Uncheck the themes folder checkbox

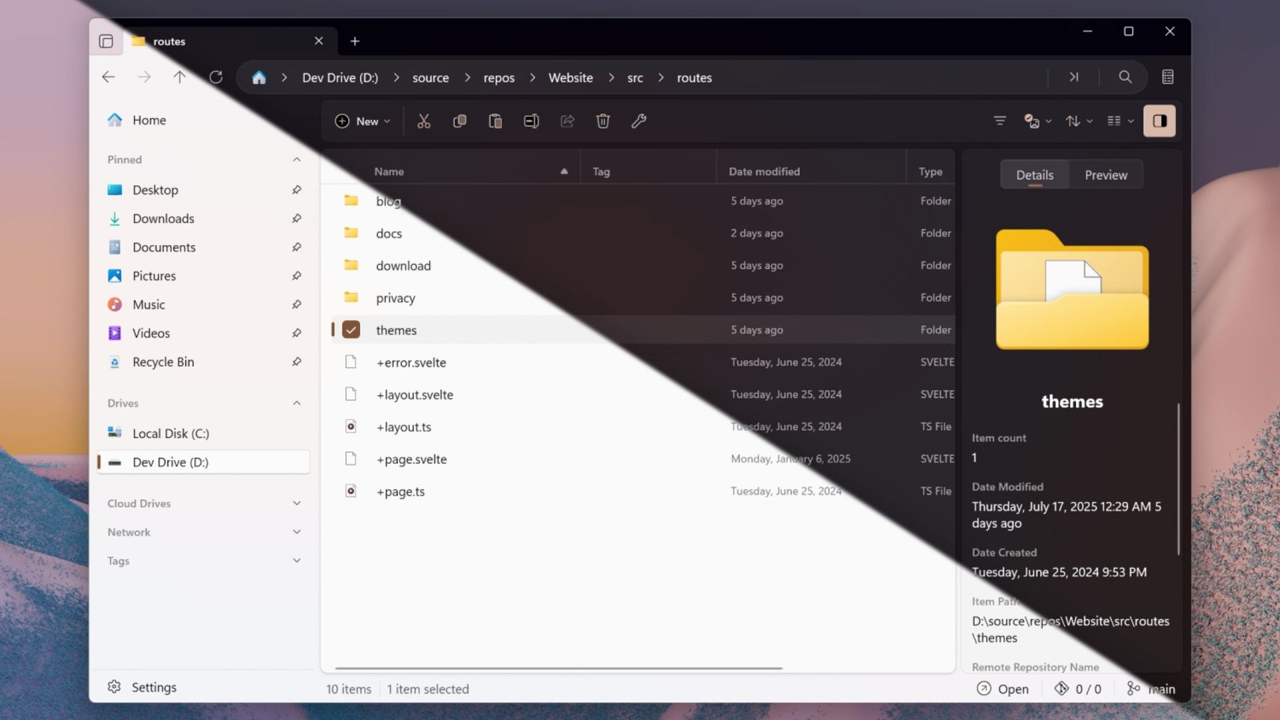pos(351,330)
